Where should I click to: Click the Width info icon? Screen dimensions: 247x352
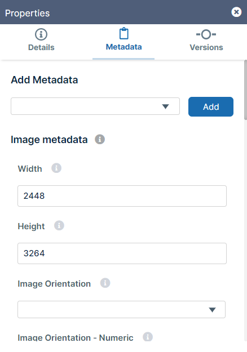[x=56, y=168]
